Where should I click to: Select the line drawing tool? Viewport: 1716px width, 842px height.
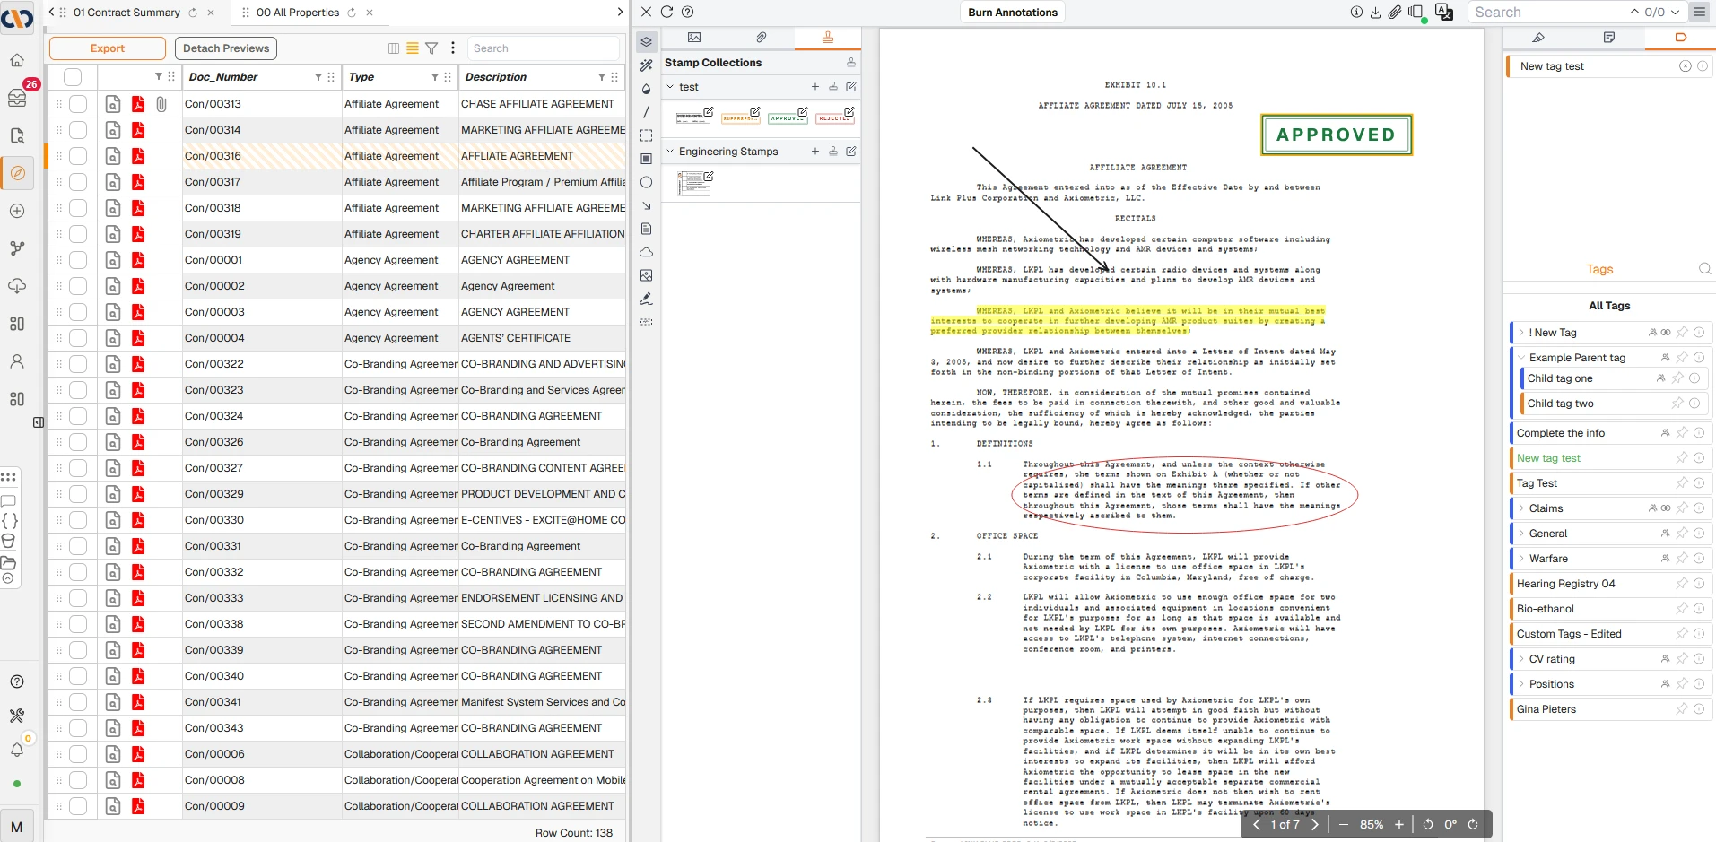646,112
